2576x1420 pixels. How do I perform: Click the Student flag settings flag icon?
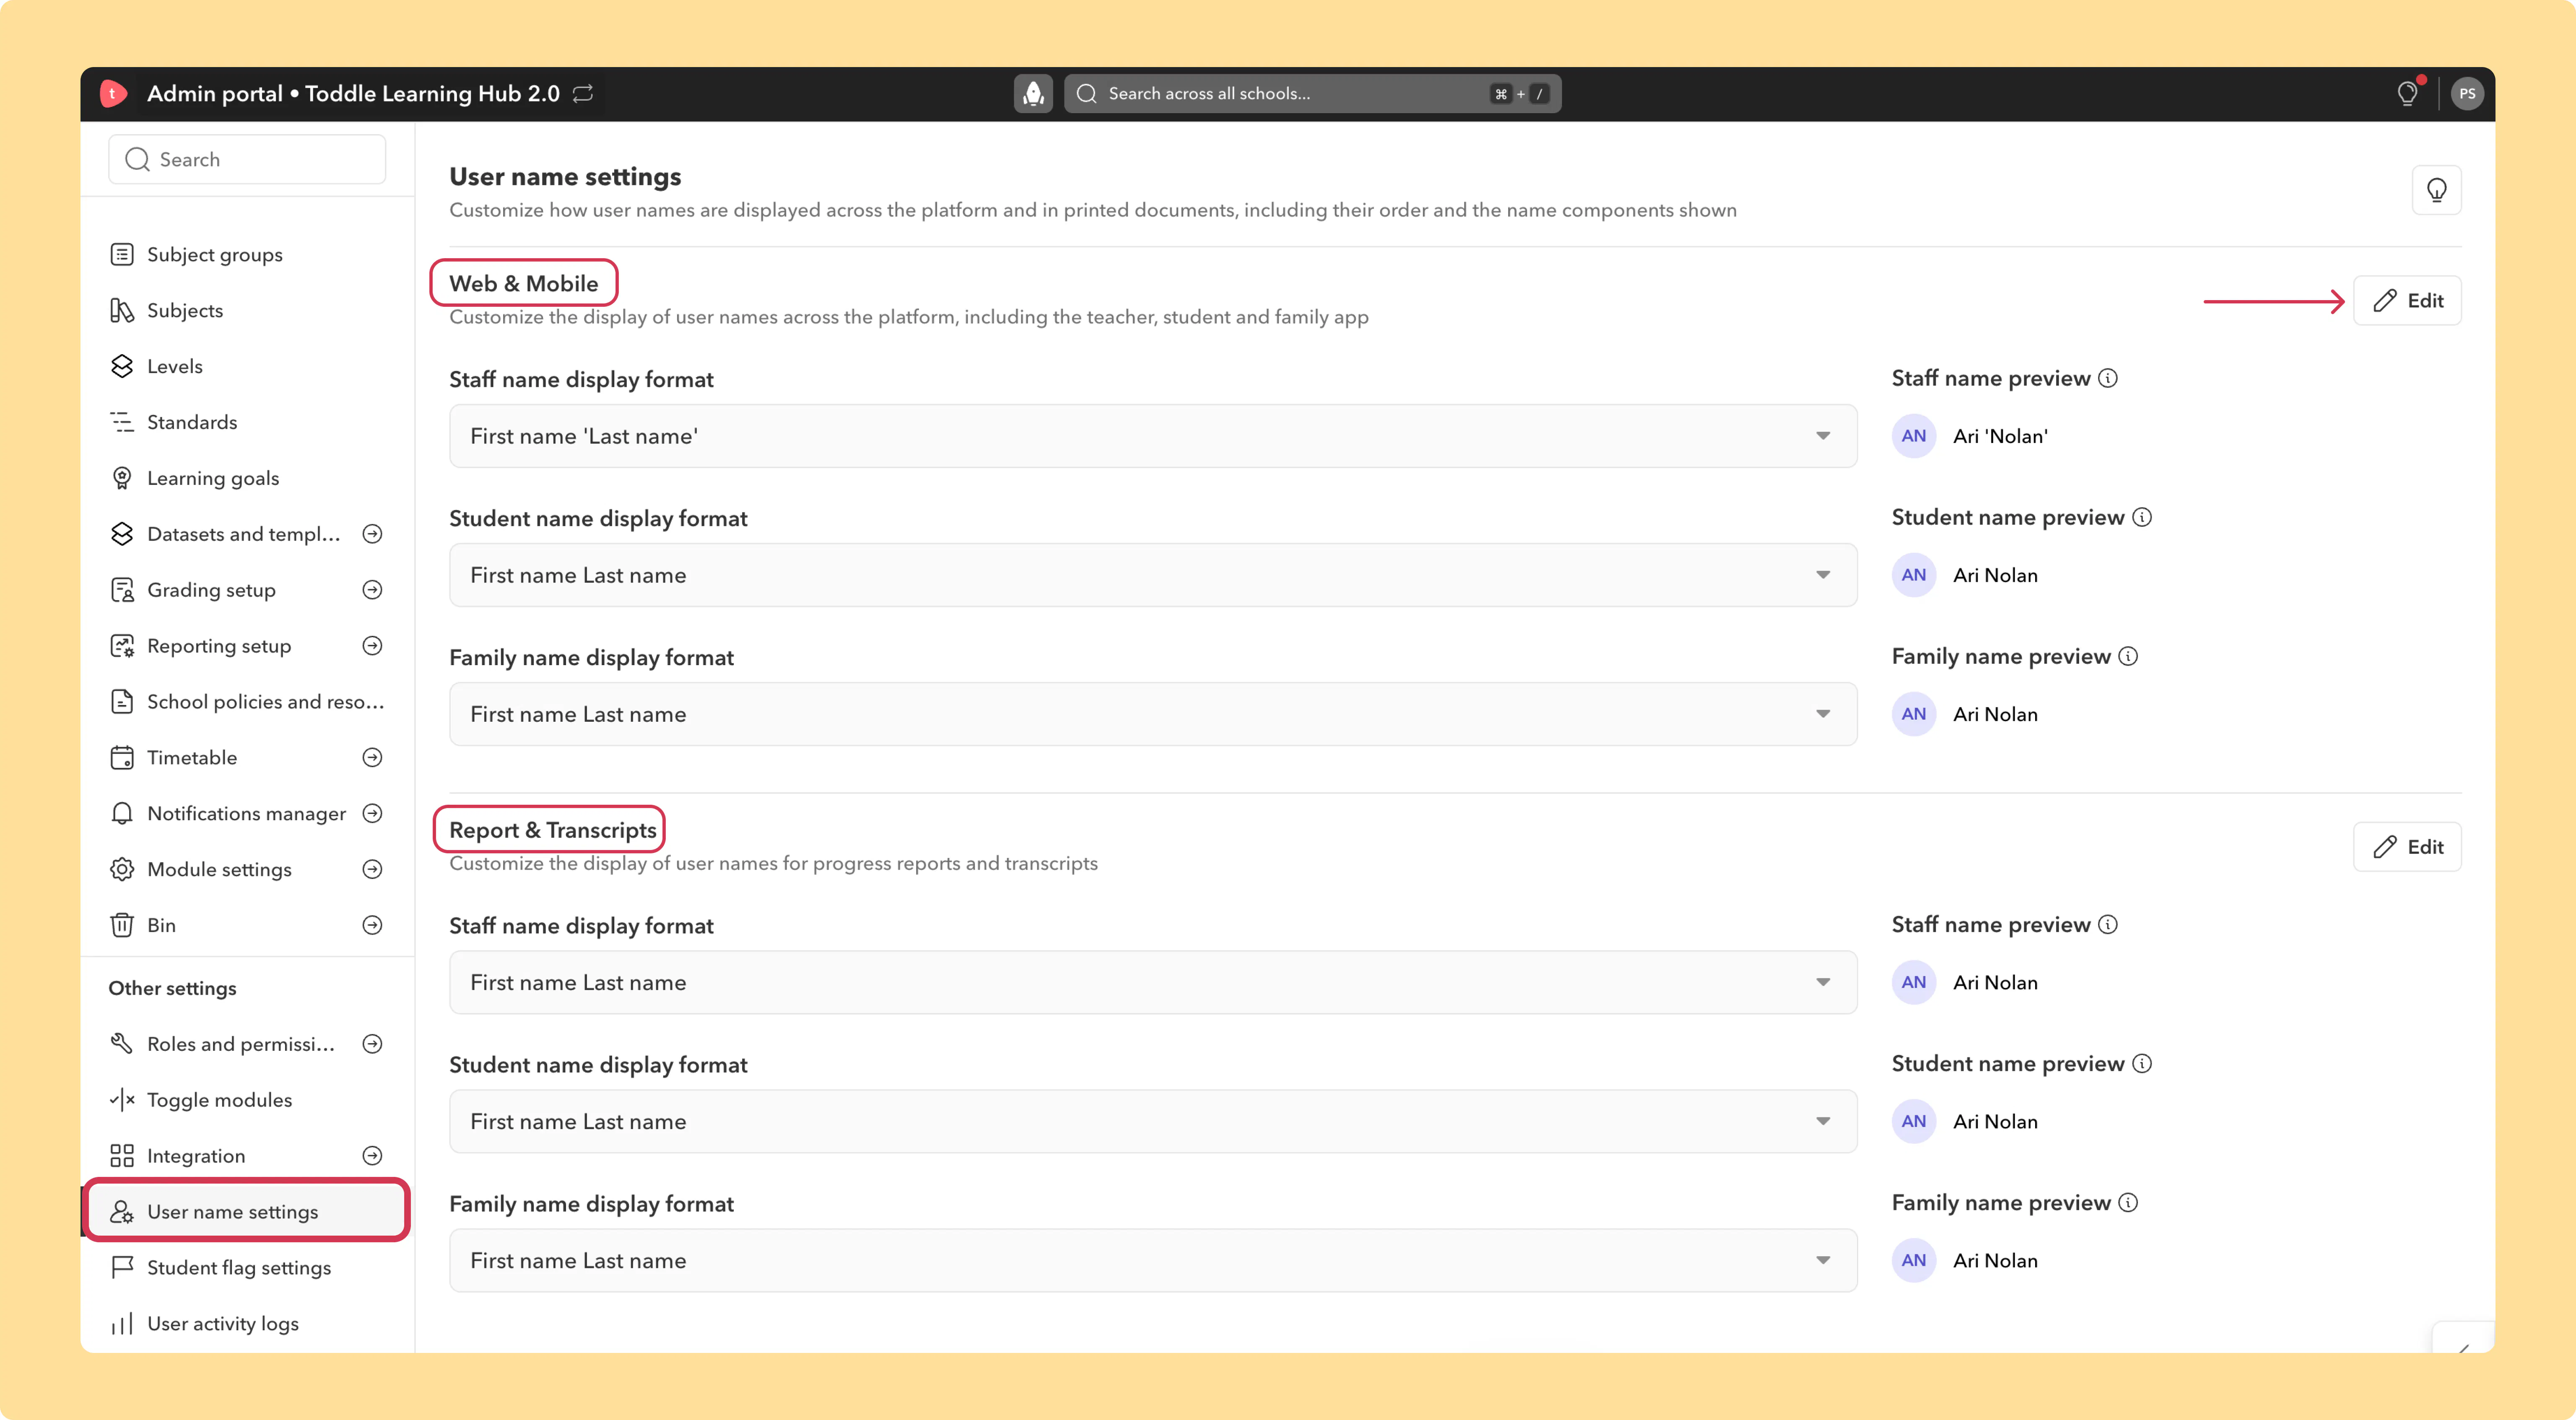pyautogui.click(x=122, y=1268)
